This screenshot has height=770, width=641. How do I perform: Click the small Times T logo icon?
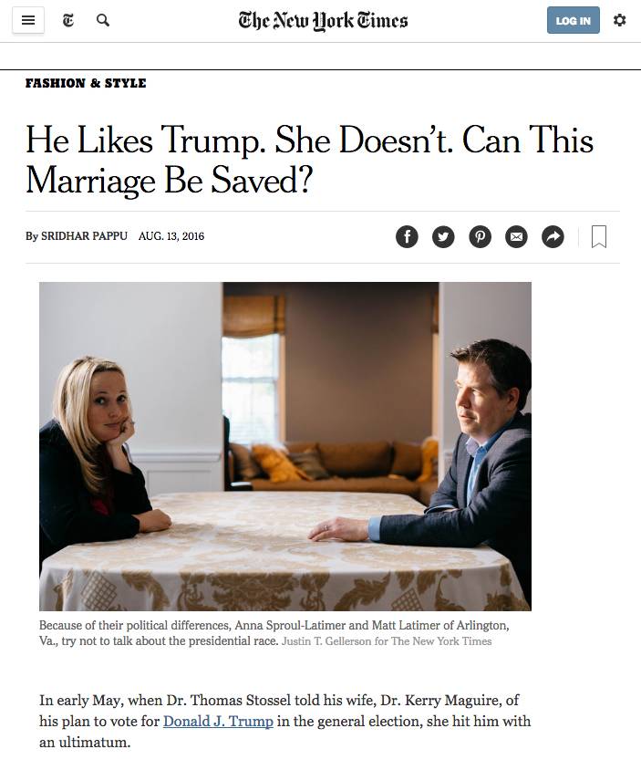[68, 21]
